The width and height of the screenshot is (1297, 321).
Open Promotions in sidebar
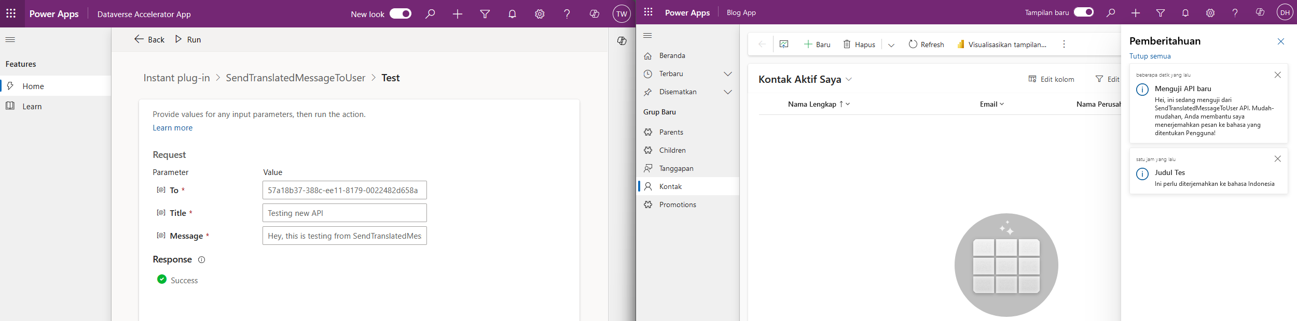688,205
